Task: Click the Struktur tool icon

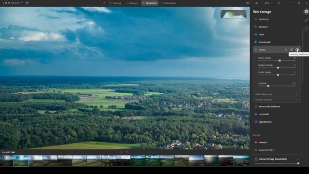Action: [256, 27]
